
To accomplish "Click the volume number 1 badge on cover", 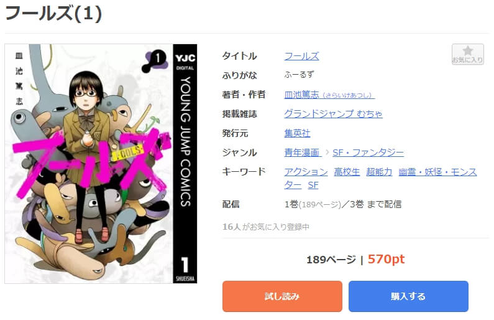I will pos(155,60).
